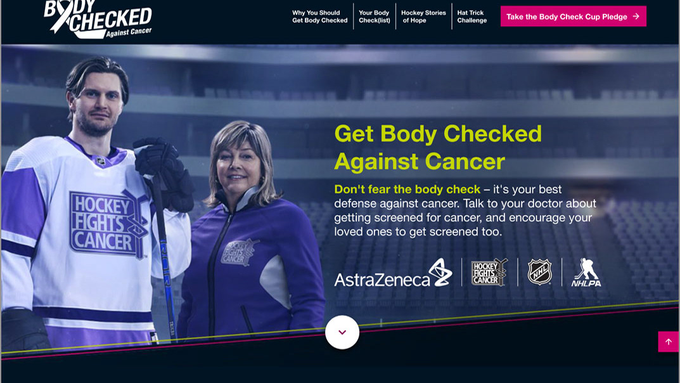Image resolution: width=680 pixels, height=383 pixels.
Task: Click the hockey stick in the photo
Action: point(163,256)
